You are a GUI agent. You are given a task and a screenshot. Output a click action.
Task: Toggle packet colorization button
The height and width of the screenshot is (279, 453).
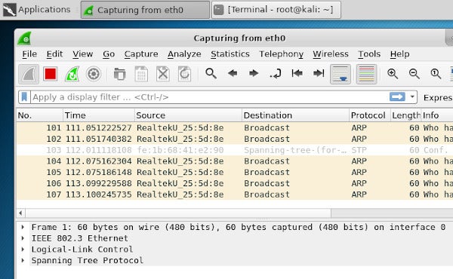coord(367,74)
